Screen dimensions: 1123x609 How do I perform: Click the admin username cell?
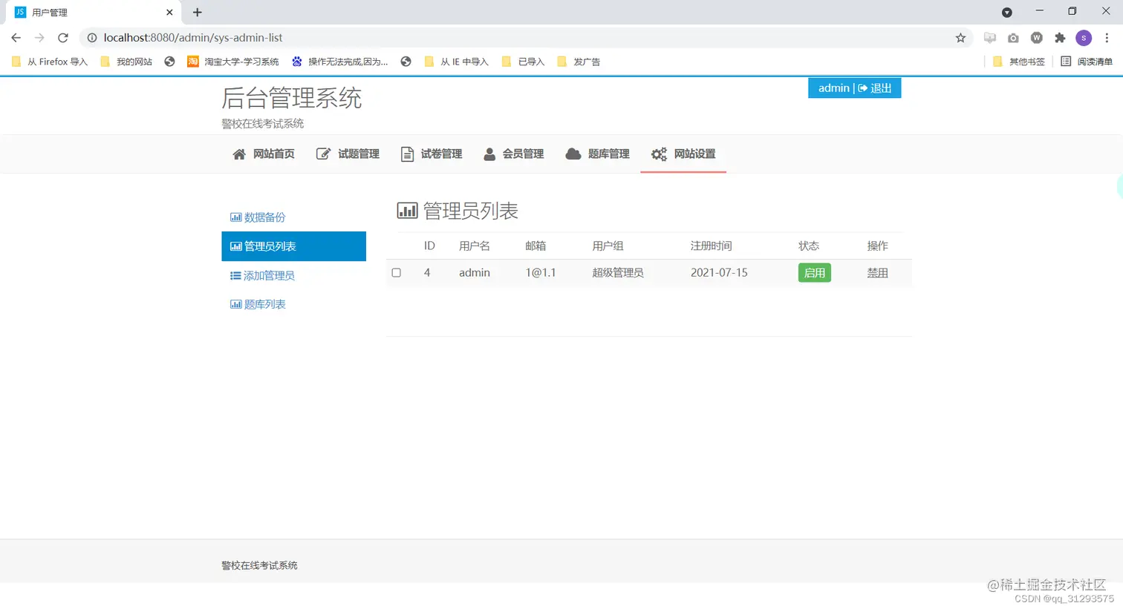(475, 273)
